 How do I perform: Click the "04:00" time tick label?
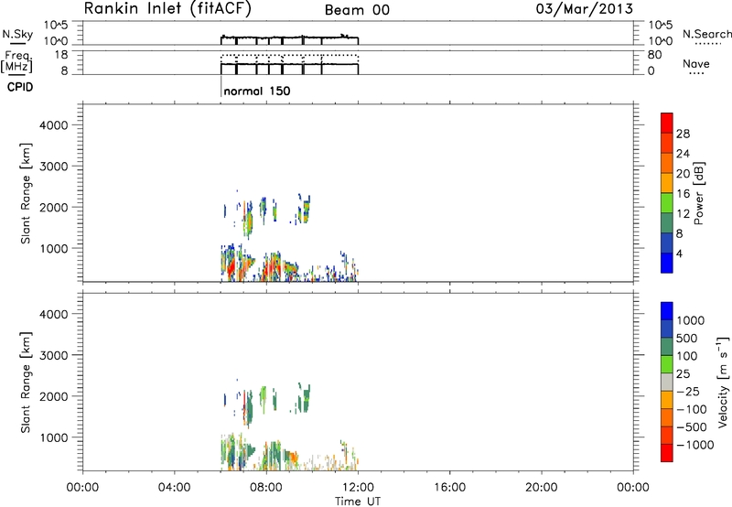(x=175, y=488)
